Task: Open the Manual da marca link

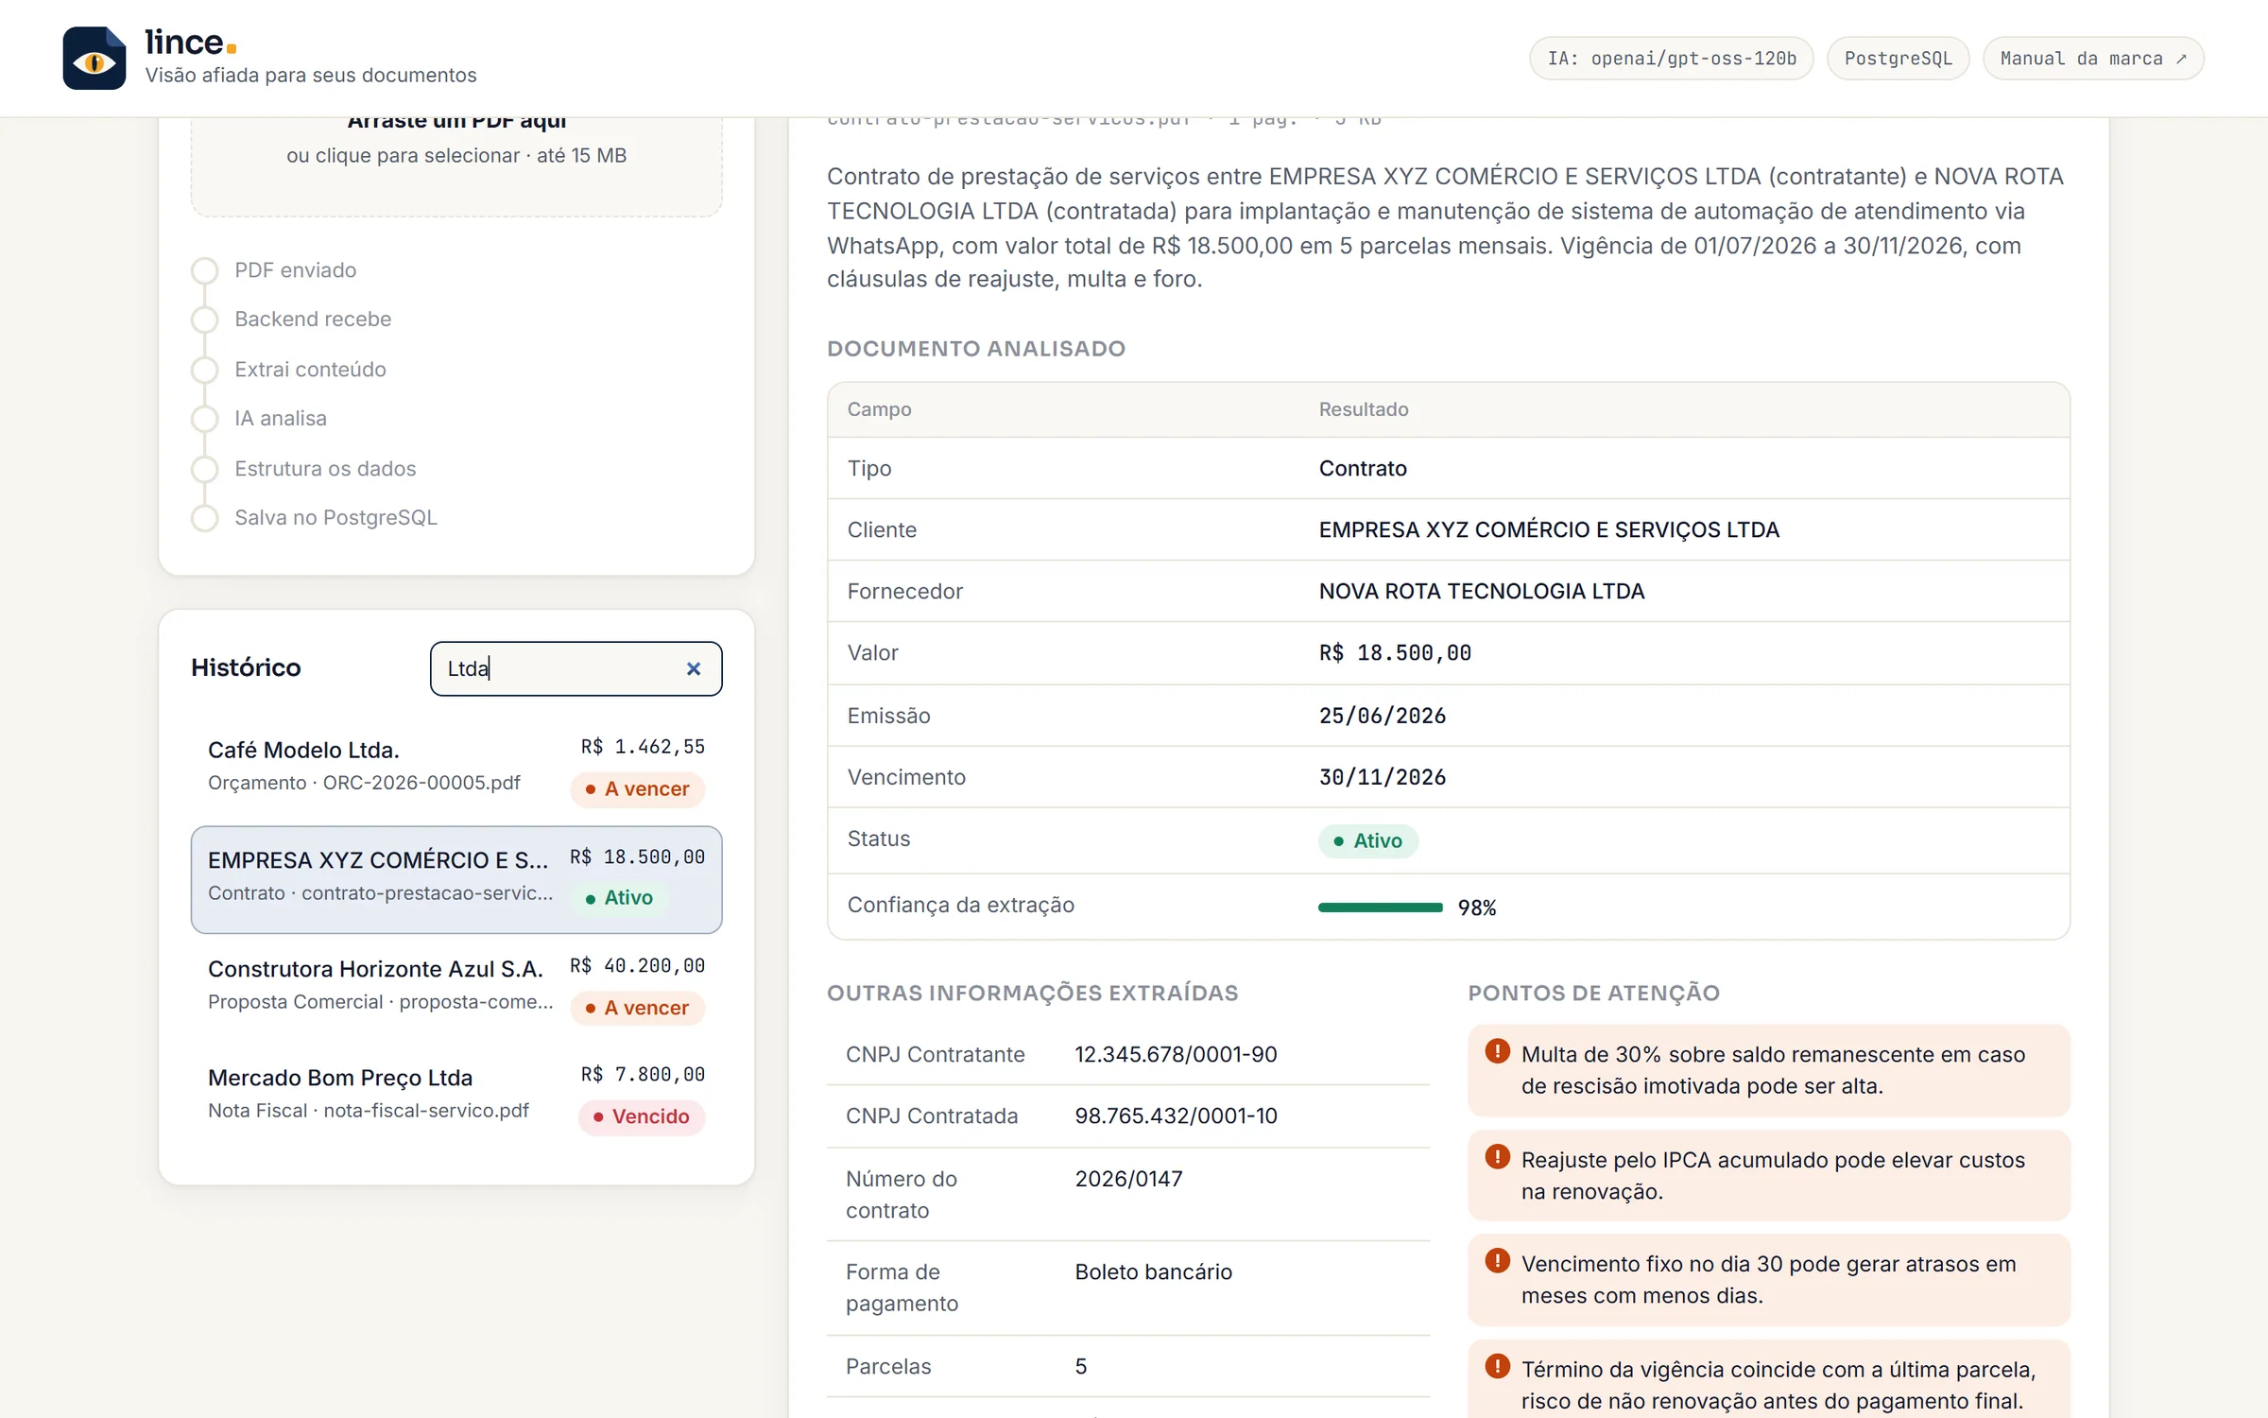Action: (x=2093, y=59)
